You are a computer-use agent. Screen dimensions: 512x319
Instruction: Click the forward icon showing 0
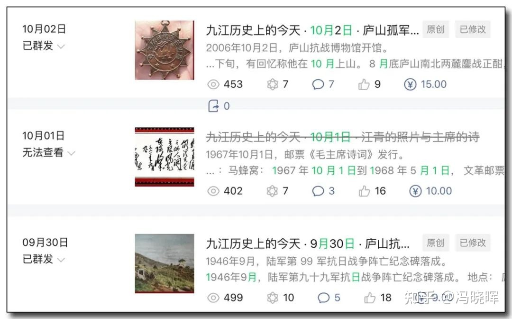pos(213,106)
